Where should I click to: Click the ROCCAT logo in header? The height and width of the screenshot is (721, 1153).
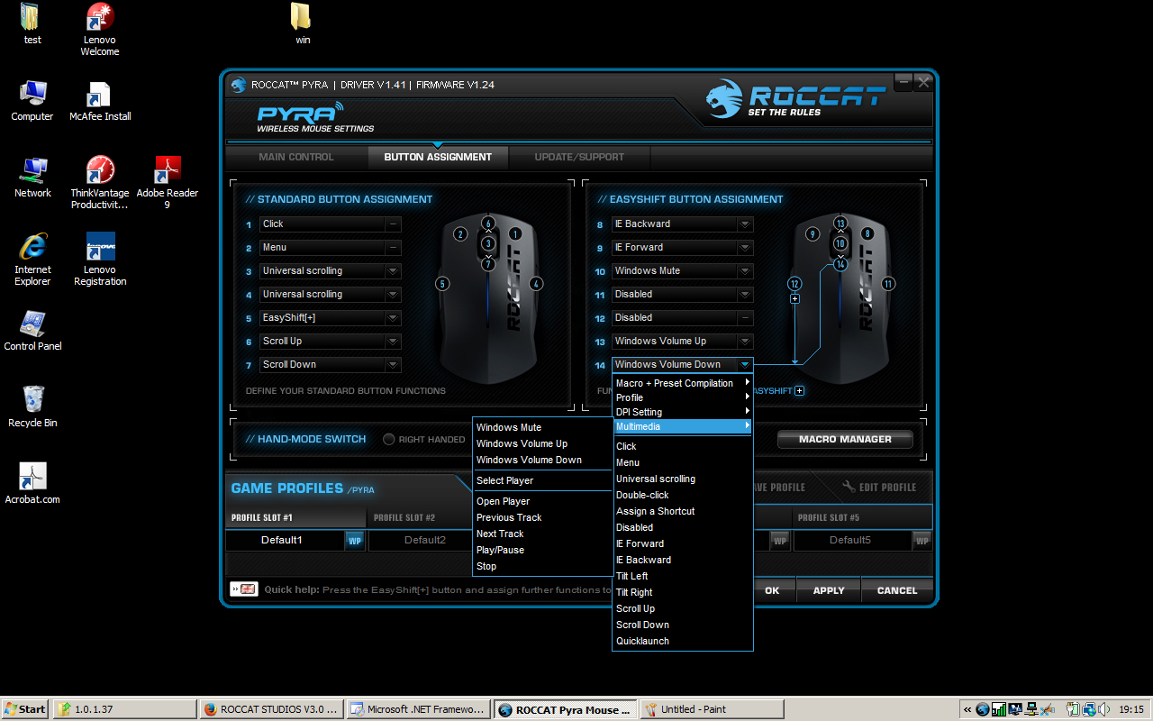[796, 98]
